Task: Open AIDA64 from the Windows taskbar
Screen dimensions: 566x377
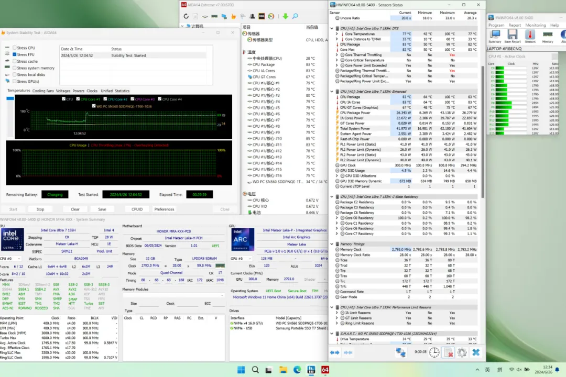Action: [325, 370]
